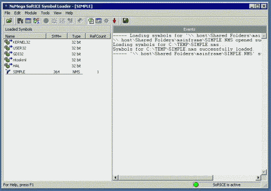Click the dark screen-capture toolbar icon
This screenshot has width=271, height=191.
[x=126, y=21]
